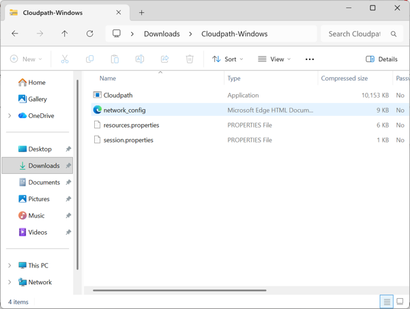This screenshot has height=309, width=410.
Task: Click the Edge icon of network_config
Action: tap(98, 110)
